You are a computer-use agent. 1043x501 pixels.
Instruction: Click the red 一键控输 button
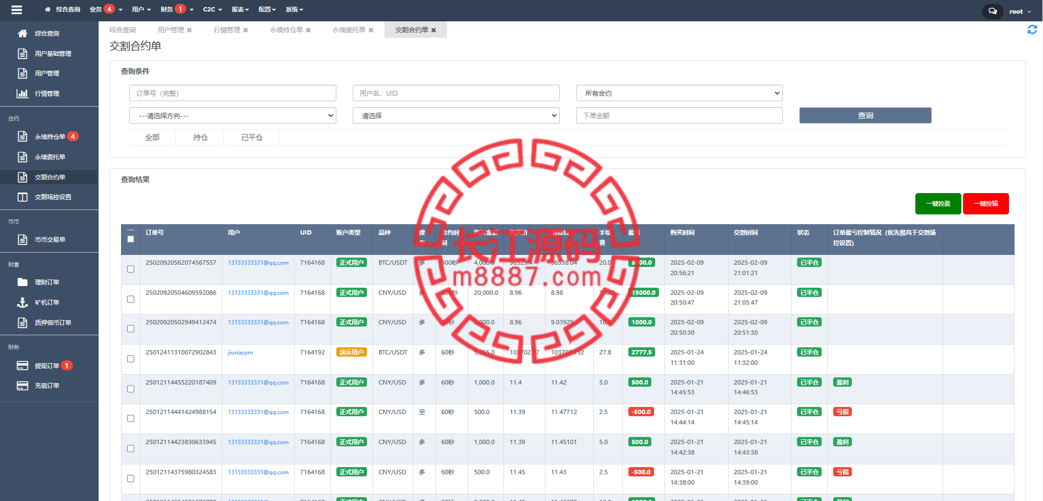986,203
